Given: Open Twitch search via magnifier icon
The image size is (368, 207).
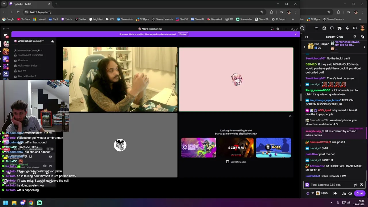Looking at the screenshot, I should pyautogui.click(x=302, y=28).
